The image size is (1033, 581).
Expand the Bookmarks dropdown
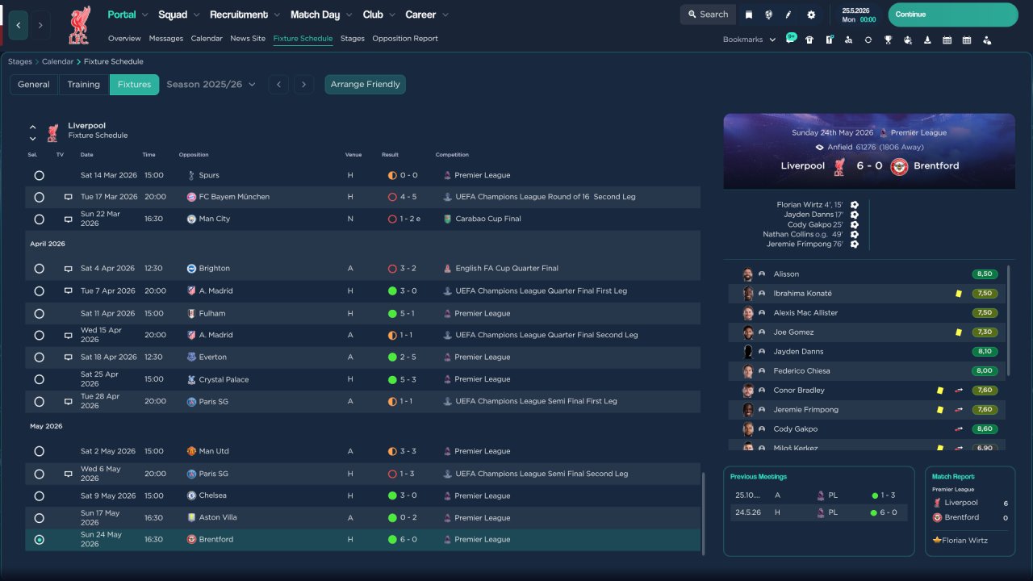pos(749,40)
